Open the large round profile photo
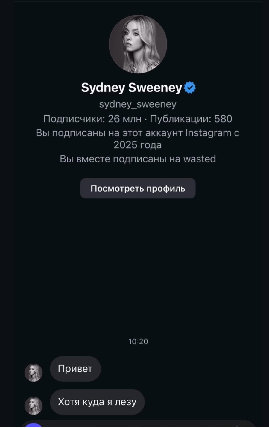Screen dimensions: 269x428 click(138, 44)
